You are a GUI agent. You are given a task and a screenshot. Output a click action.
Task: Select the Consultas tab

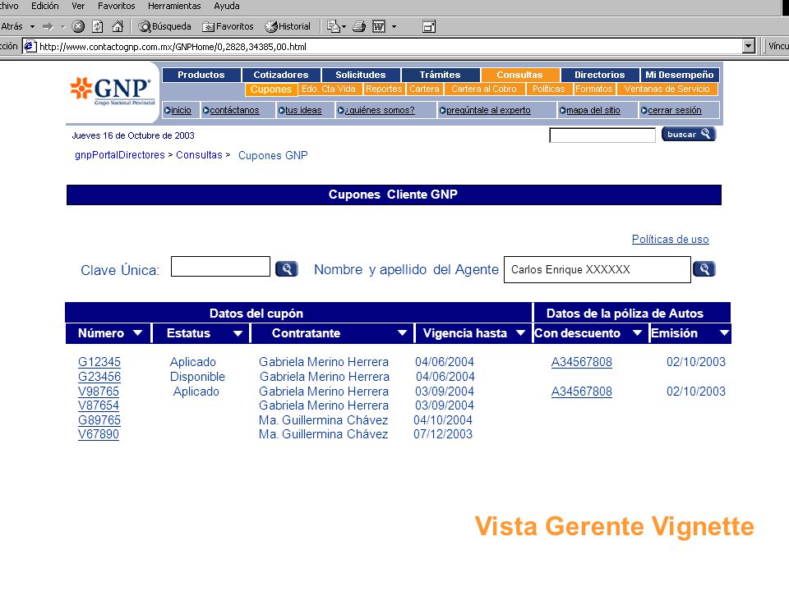[519, 75]
